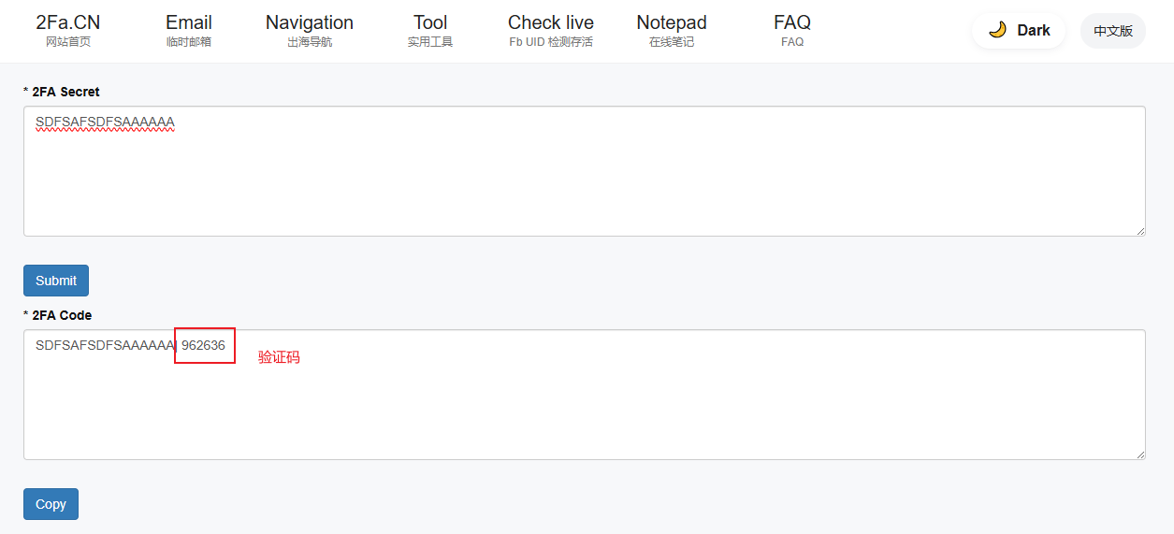Open the FAQ page
The image size is (1174, 534).
[x=792, y=31]
